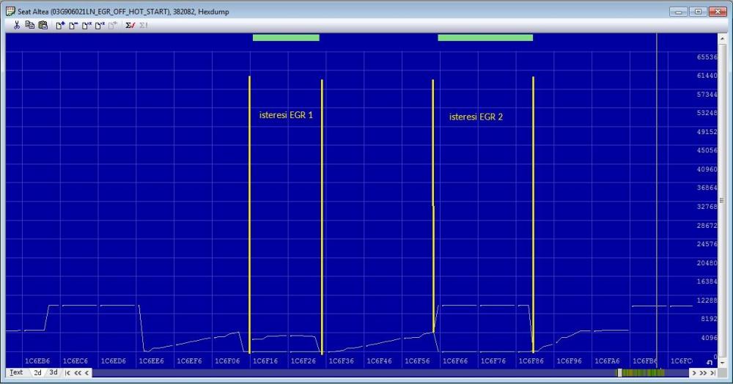Screen dimensions: 733x384
Task: Click the green marker bar above isteresi EGR 2
Action: click(485, 37)
